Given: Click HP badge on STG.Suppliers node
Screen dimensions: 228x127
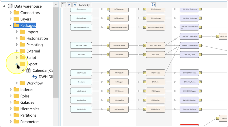Looking at the screenshot, I should (x=144, y=100).
